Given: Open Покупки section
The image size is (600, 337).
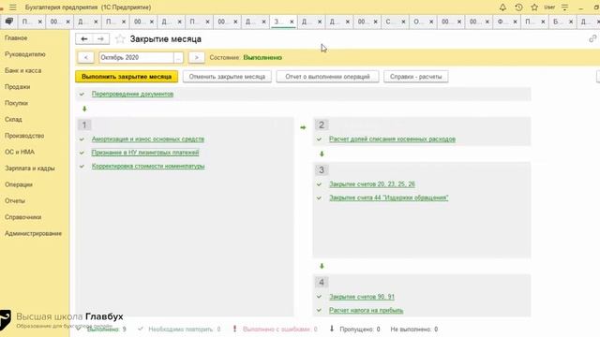Looking at the screenshot, I should point(16,103).
